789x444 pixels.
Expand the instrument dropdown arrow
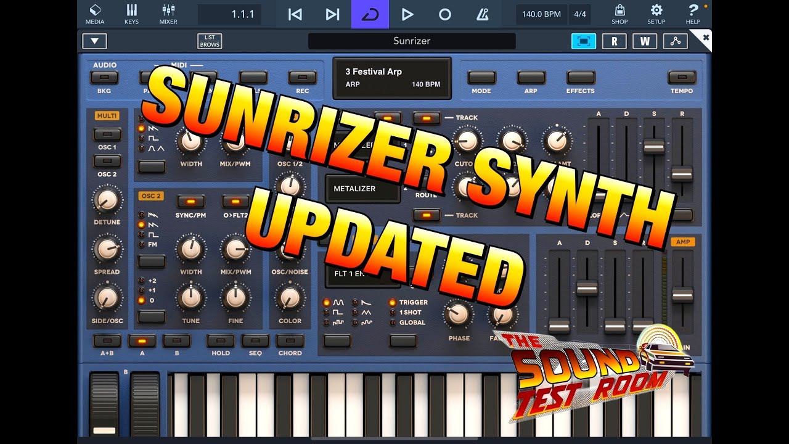pos(94,41)
